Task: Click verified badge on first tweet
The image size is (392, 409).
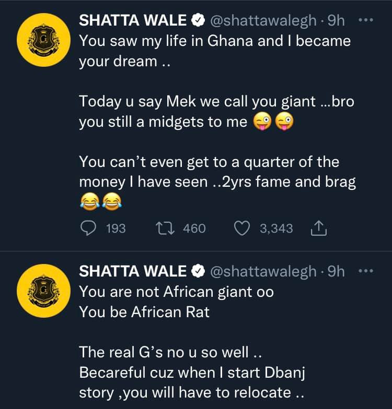Action: point(199,21)
